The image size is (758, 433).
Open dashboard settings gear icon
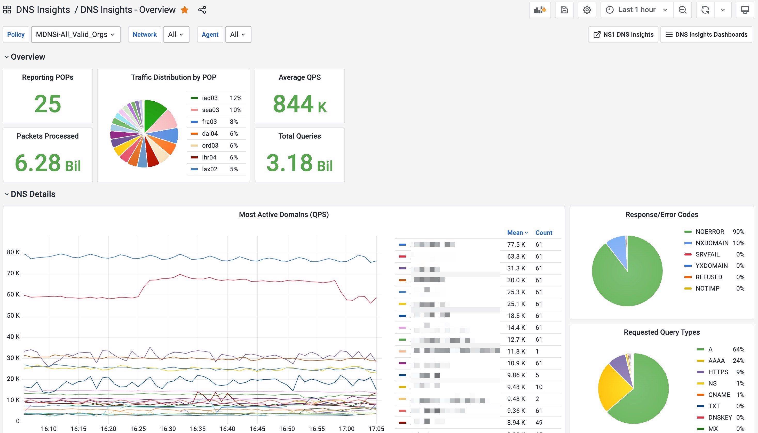tap(587, 10)
